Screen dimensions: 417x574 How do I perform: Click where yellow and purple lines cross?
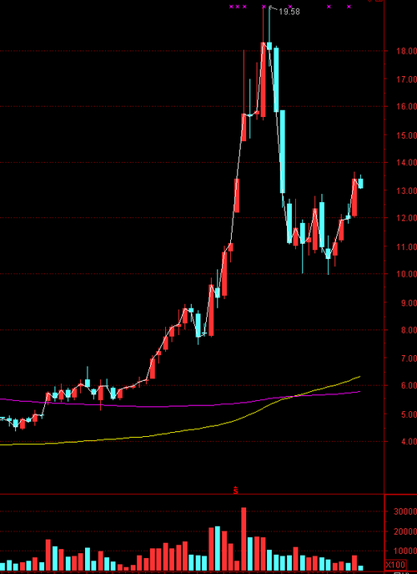294,396
